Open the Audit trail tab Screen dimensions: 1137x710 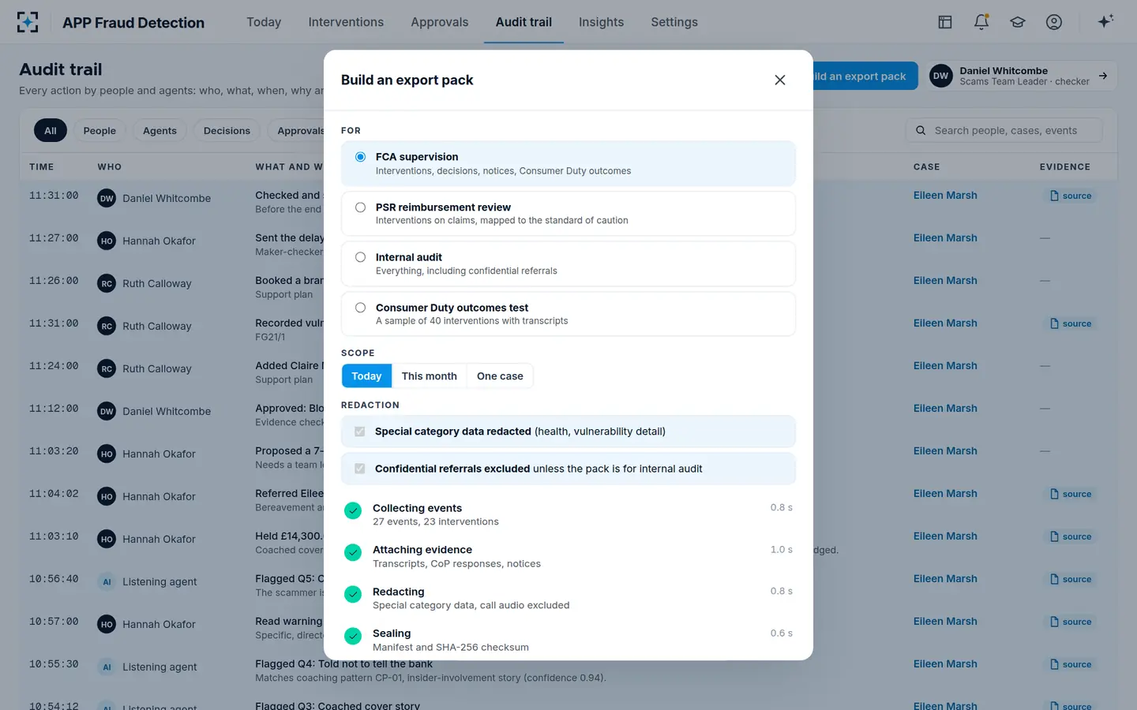click(x=523, y=22)
